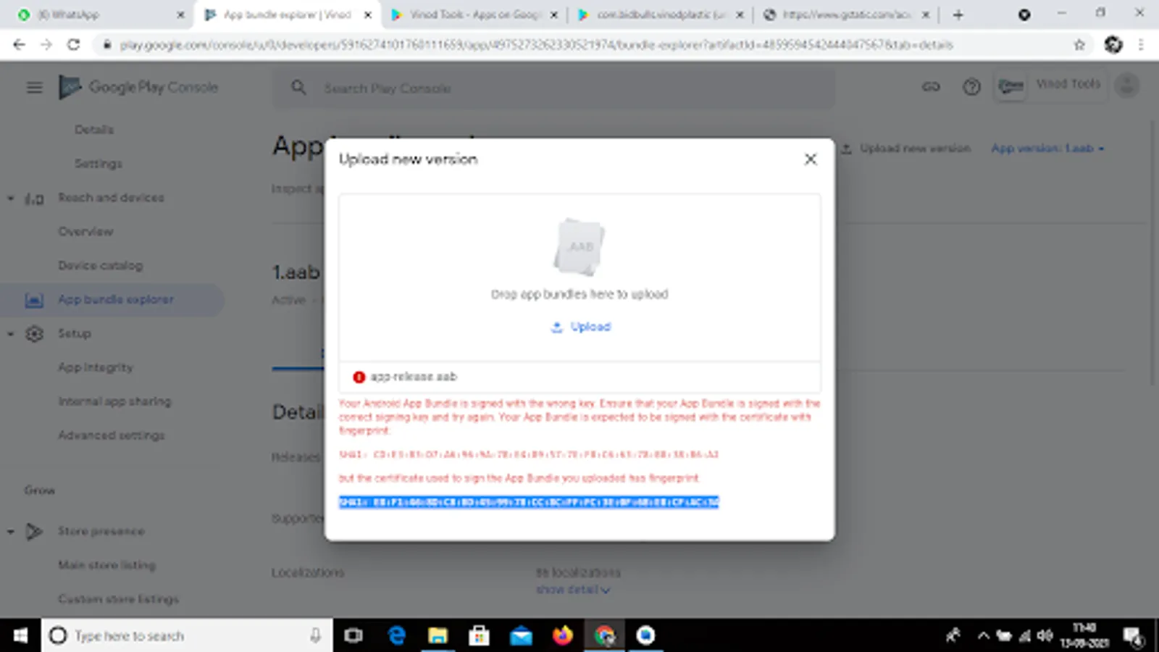
Task: Click the Chrome icon in the taskbar
Action: (604, 635)
